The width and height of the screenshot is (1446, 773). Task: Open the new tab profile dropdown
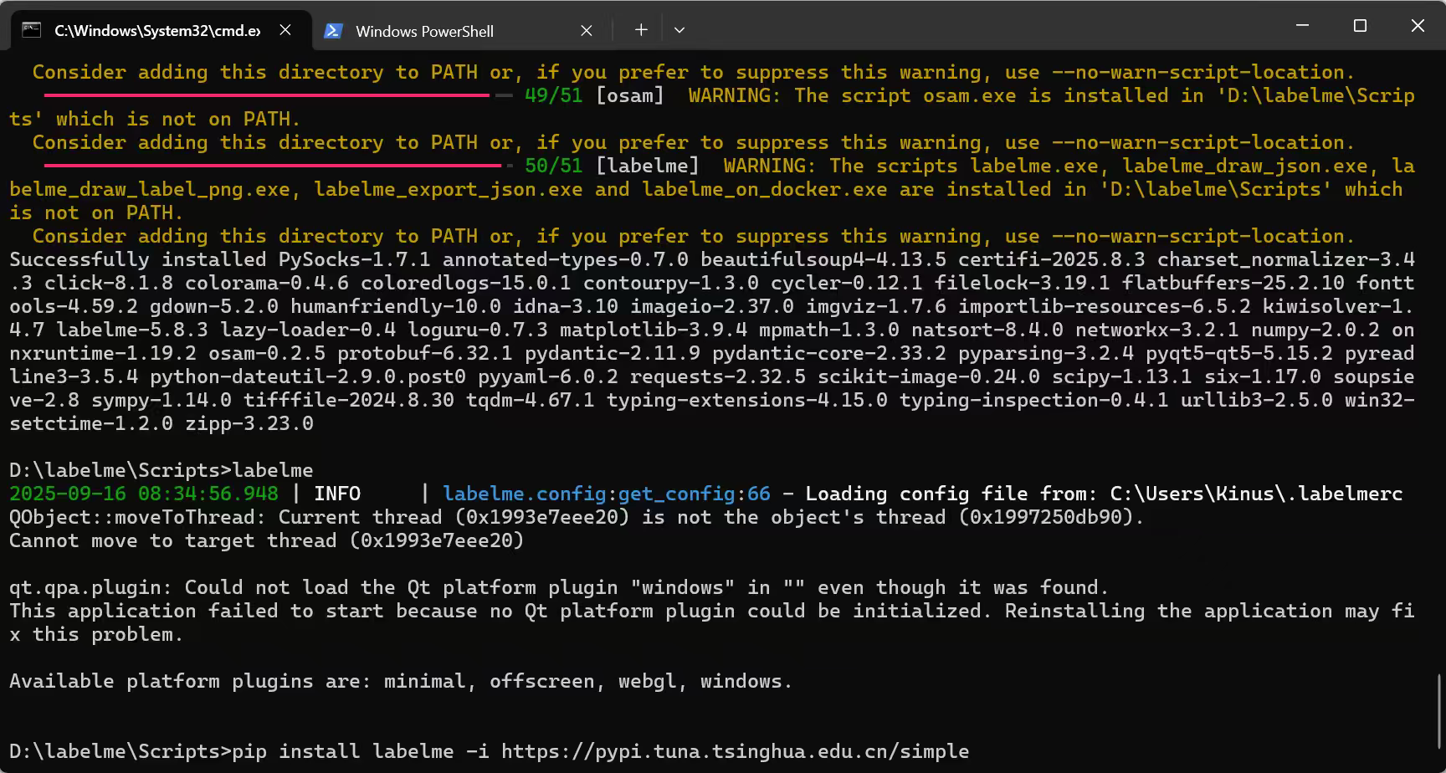(679, 30)
